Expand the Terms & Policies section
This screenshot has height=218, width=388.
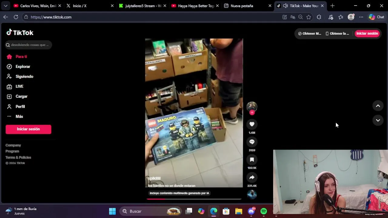(x=18, y=157)
